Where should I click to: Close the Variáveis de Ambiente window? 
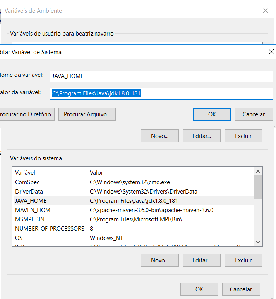coord(266,10)
